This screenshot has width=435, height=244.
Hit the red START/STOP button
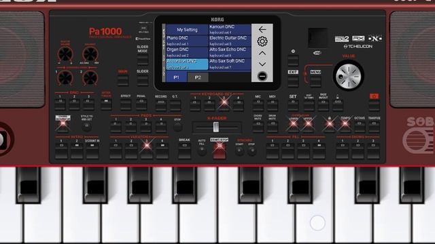[219, 151]
